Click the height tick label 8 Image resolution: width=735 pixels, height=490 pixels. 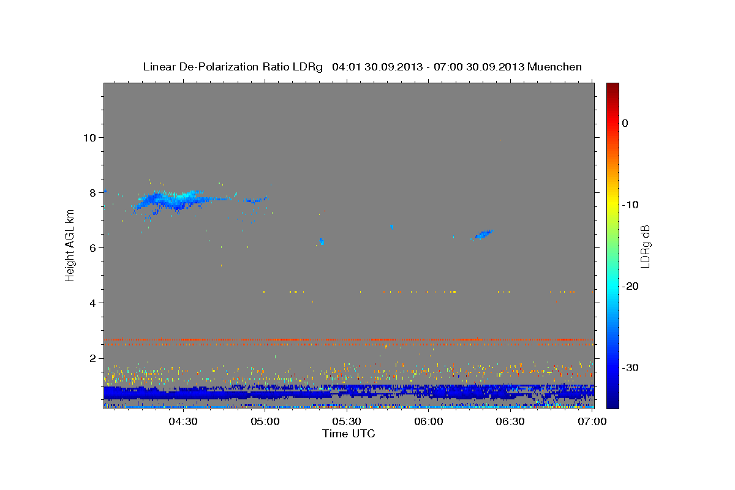(92, 192)
